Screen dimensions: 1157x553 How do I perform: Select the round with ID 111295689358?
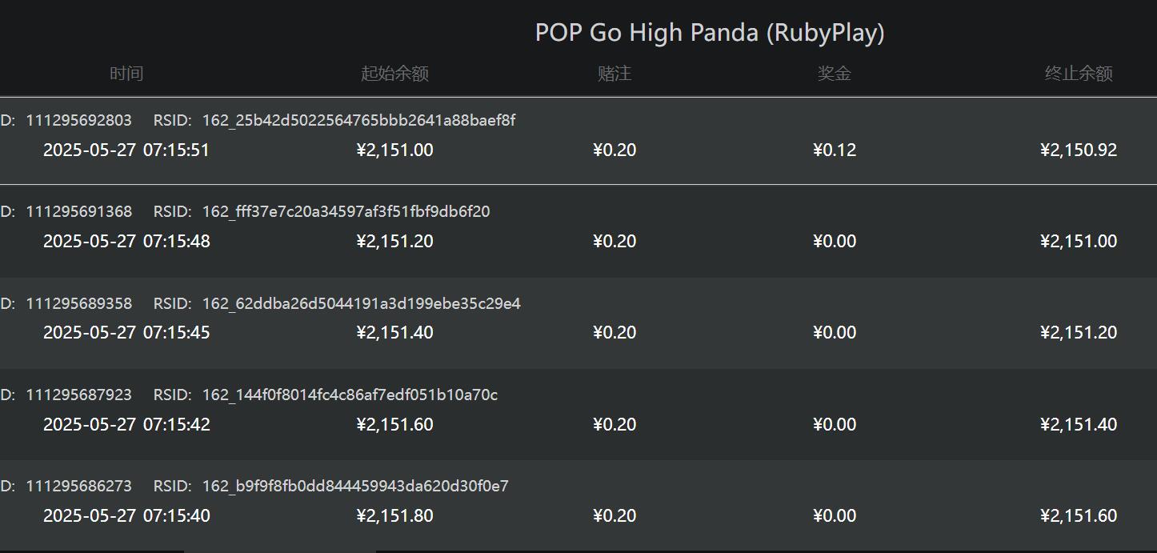click(x=78, y=304)
